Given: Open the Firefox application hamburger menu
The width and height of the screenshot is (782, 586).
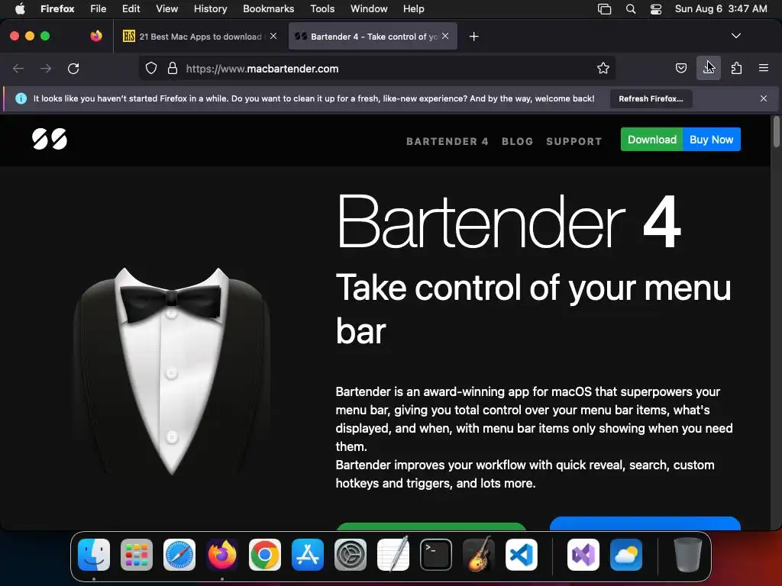Looking at the screenshot, I should click(764, 68).
